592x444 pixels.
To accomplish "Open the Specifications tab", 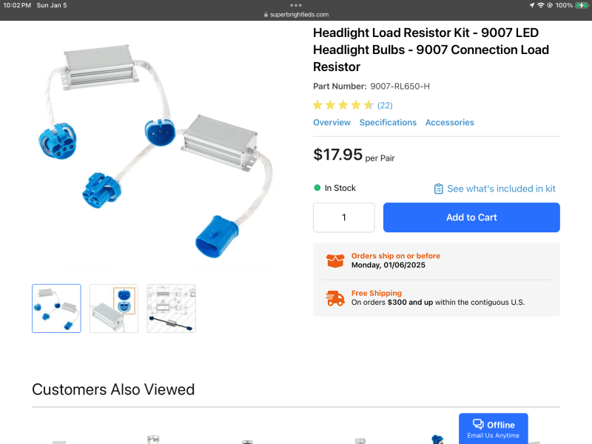I will coord(388,123).
